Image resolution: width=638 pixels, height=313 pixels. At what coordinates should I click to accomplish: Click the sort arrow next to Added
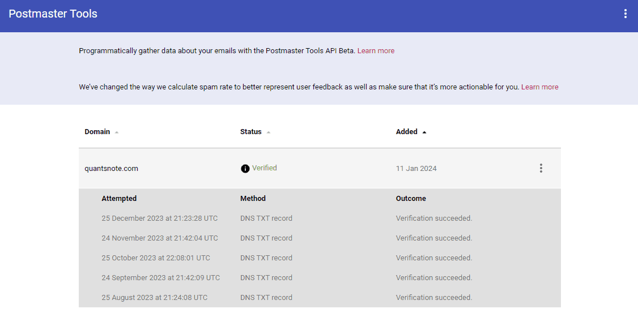(x=424, y=132)
